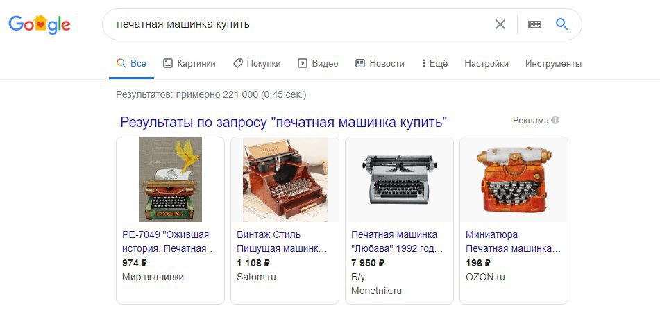The width and height of the screenshot is (660, 317).
Task: Open Настройки dropdown
Action: [x=486, y=64]
